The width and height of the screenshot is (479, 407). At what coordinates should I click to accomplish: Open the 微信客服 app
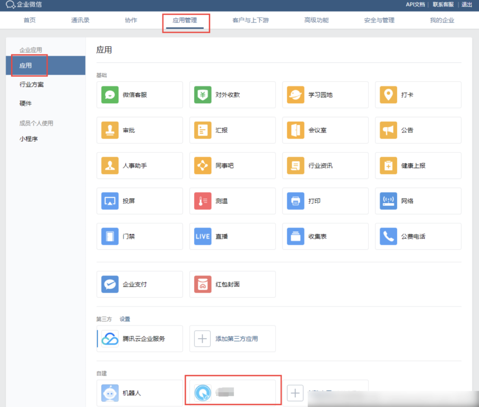tap(139, 94)
